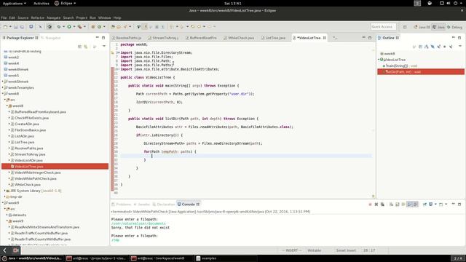Open the ListTree.java editor tab
The width and height of the screenshot is (466, 262).
pyautogui.click(x=273, y=38)
